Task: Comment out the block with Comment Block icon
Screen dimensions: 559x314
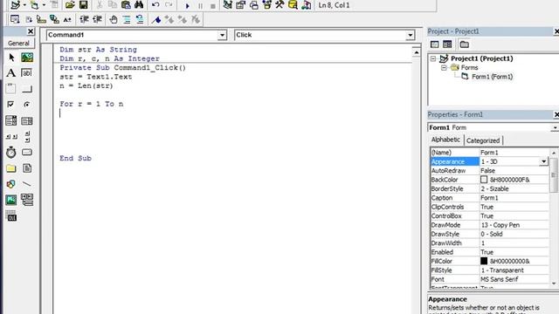Action: click(127, 19)
